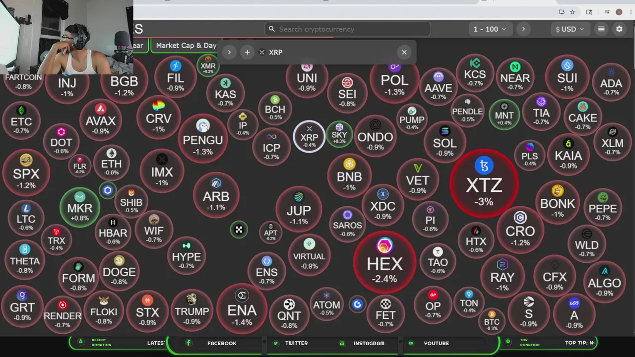Screen dimensions: 635x357
Task: Click the AVAX bubble red logo
Action: point(101,109)
